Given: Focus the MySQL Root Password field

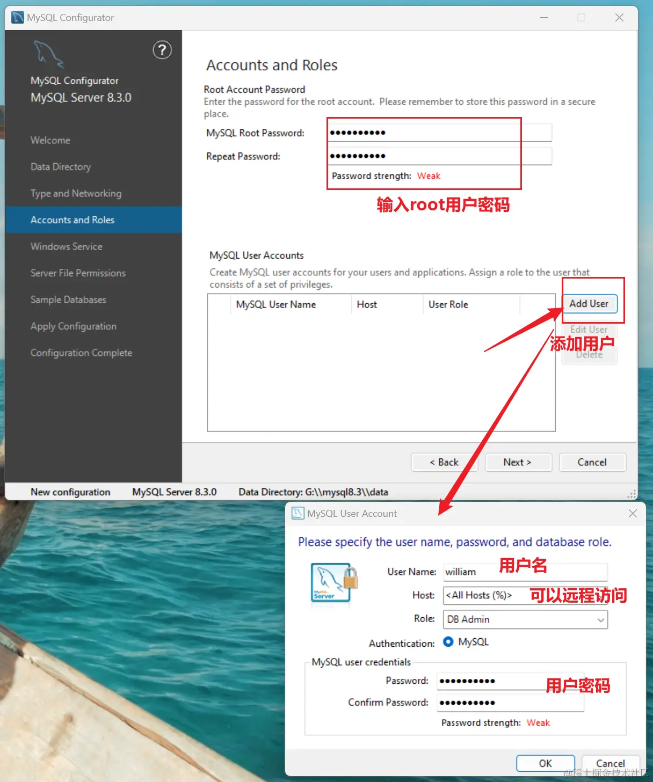Looking at the screenshot, I should point(440,133).
